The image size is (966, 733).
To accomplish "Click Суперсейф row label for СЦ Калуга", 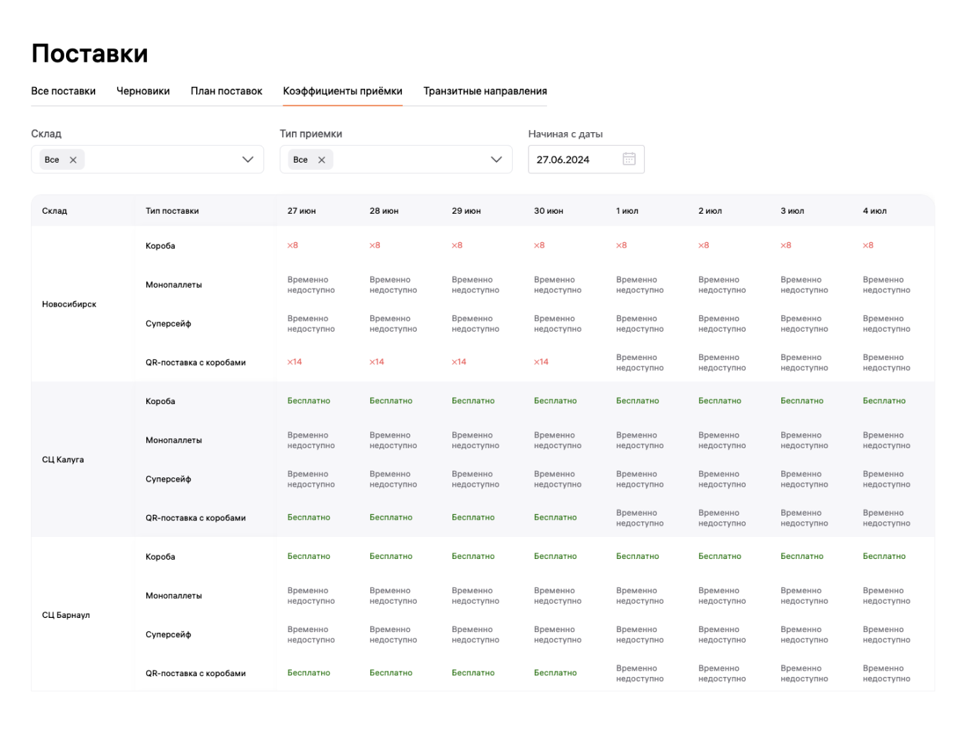I will pyautogui.click(x=168, y=479).
